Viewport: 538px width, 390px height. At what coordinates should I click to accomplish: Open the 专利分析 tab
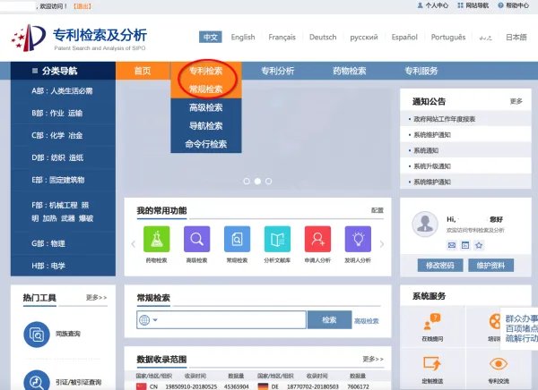click(x=278, y=71)
